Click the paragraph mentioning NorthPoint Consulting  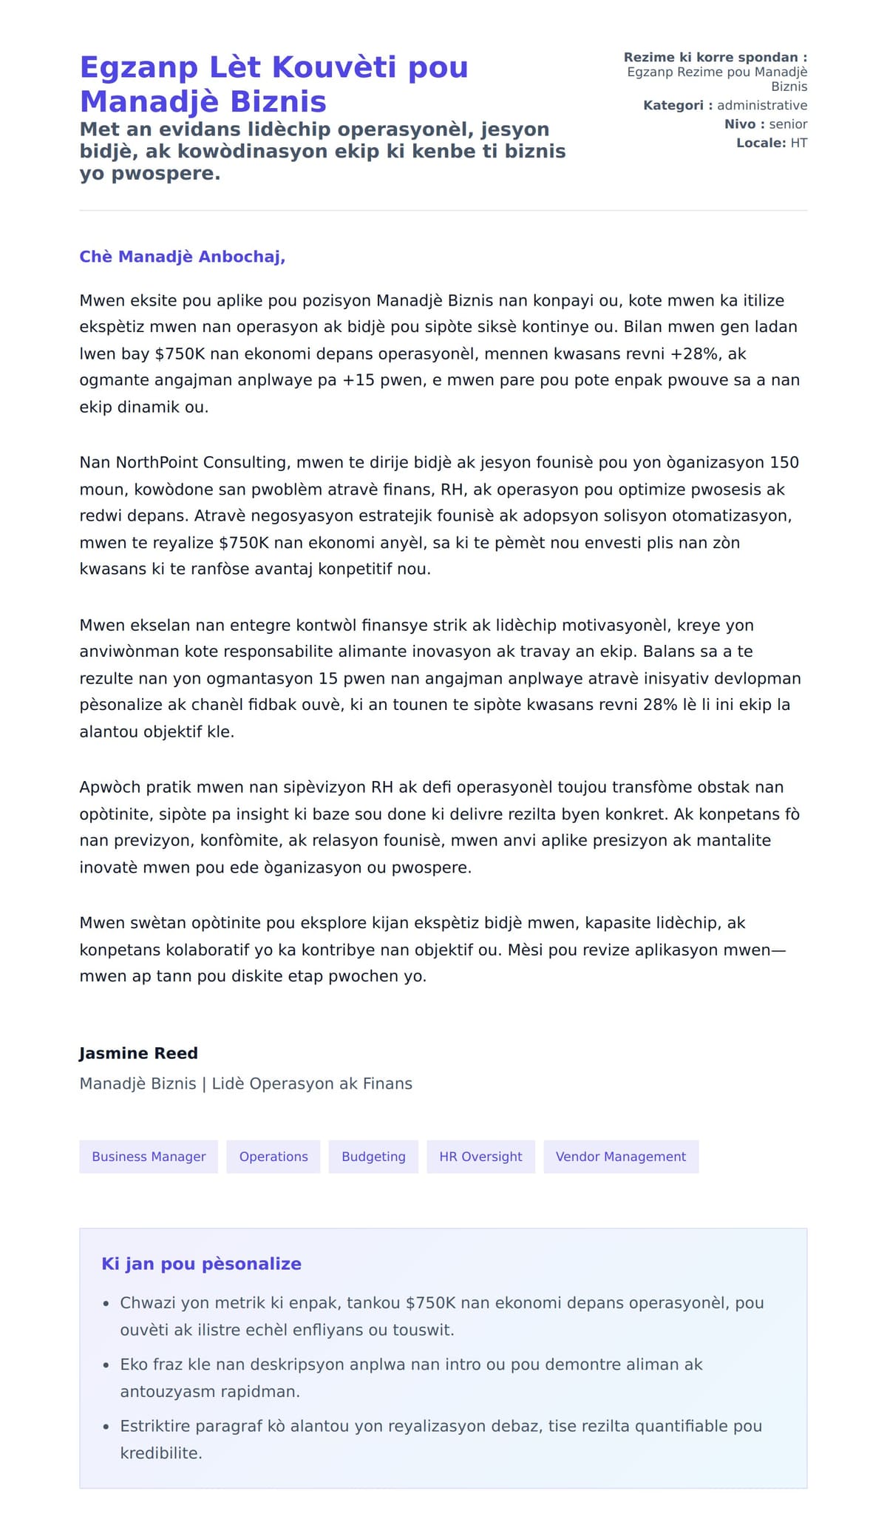tap(440, 515)
